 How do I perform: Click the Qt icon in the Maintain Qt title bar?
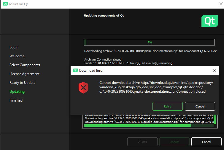tap(5, 4)
